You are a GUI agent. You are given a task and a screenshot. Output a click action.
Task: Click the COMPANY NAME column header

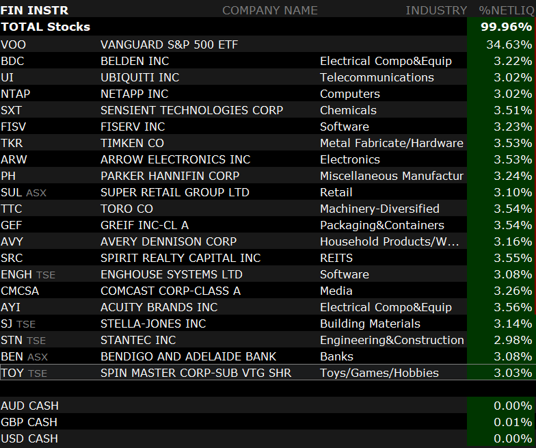tap(270, 10)
